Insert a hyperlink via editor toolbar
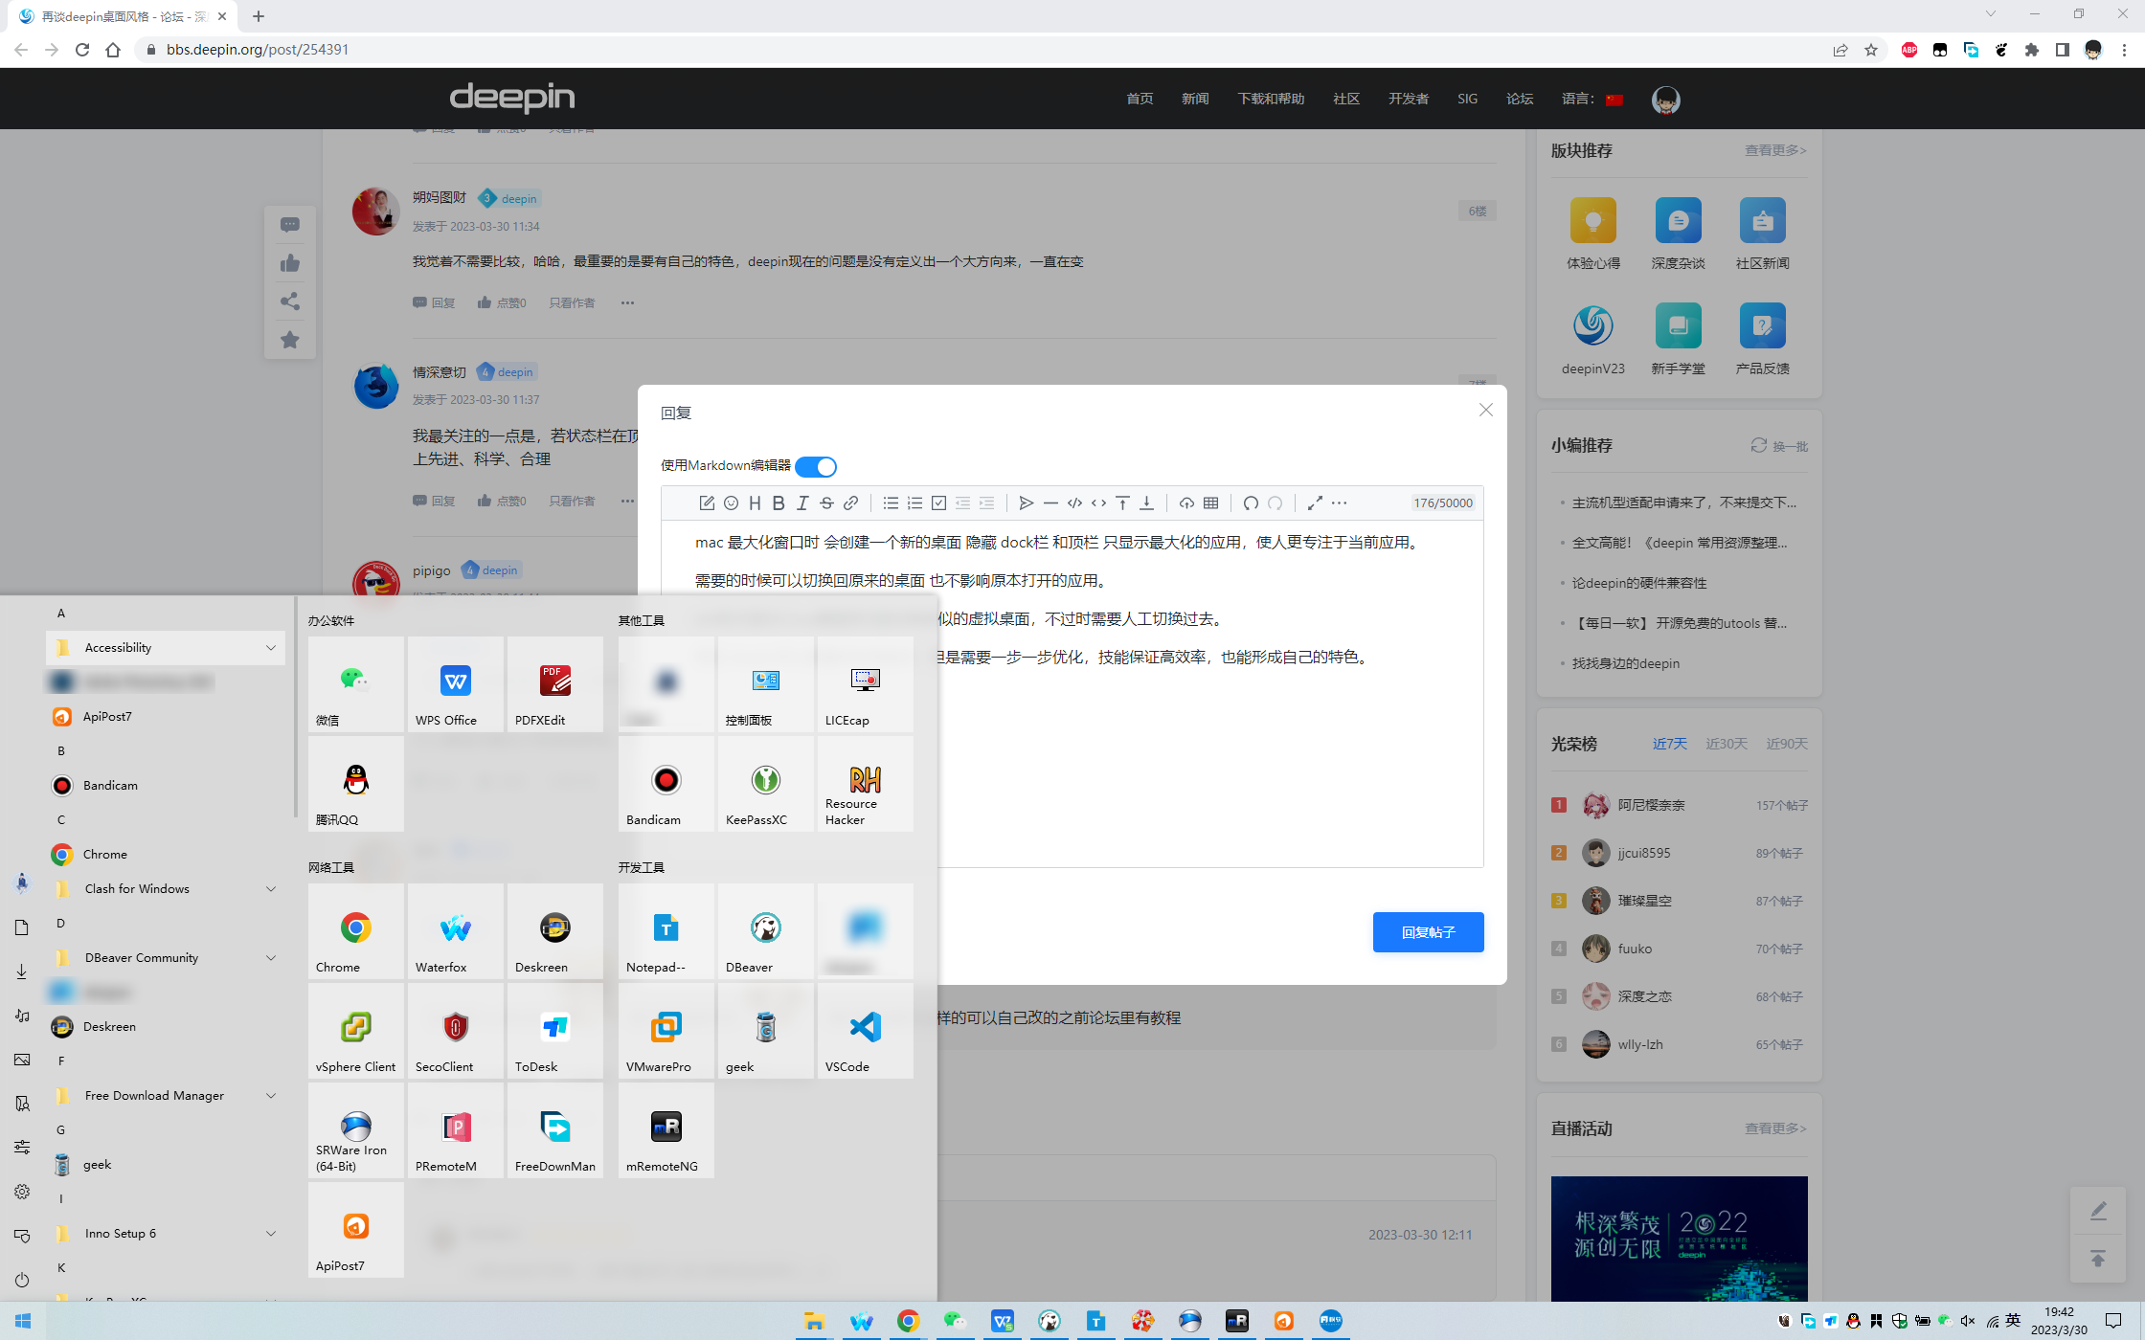2145x1340 pixels. coord(850,502)
